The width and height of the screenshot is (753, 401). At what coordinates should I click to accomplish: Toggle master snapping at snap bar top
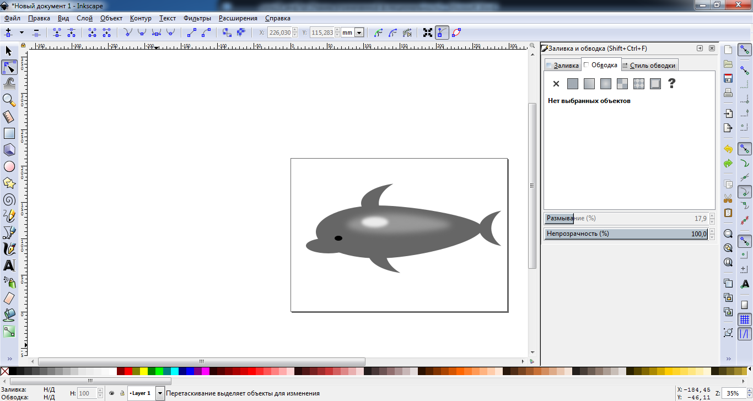pyautogui.click(x=745, y=50)
